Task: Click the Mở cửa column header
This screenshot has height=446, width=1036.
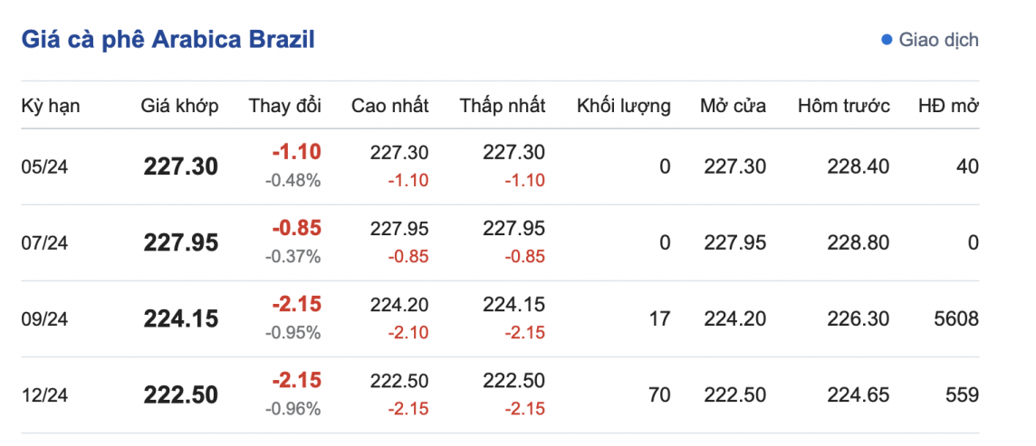Action: click(733, 106)
